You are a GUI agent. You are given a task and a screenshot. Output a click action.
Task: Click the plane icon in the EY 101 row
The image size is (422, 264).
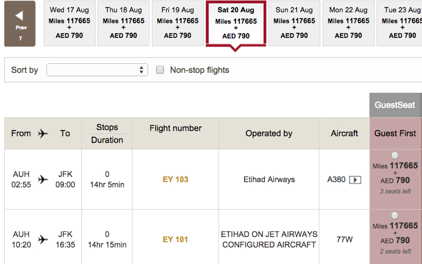43,240
